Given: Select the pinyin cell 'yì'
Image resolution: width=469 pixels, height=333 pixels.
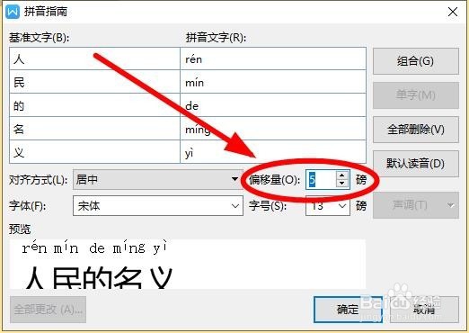Looking at the screenshot, I should (x=273, y=152).
